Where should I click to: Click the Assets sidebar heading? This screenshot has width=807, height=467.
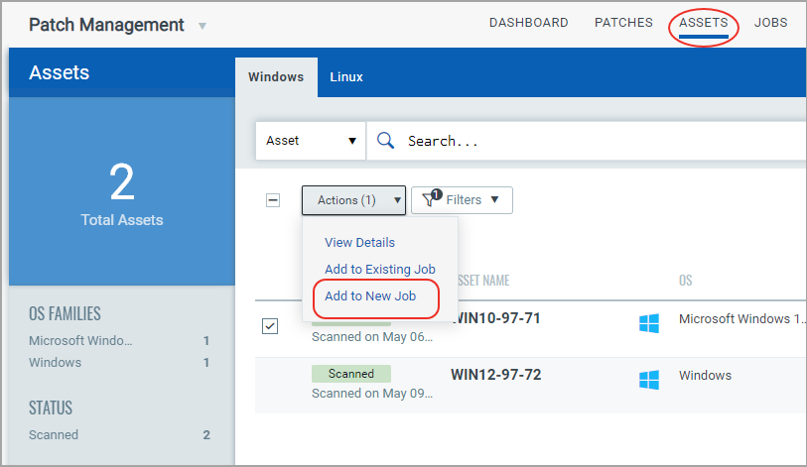pyautogui.click(x=60, y=72)
